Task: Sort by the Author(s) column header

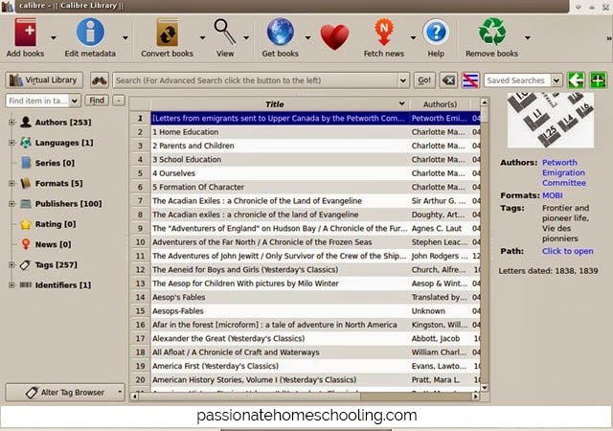Action: (x=440, y=104)
